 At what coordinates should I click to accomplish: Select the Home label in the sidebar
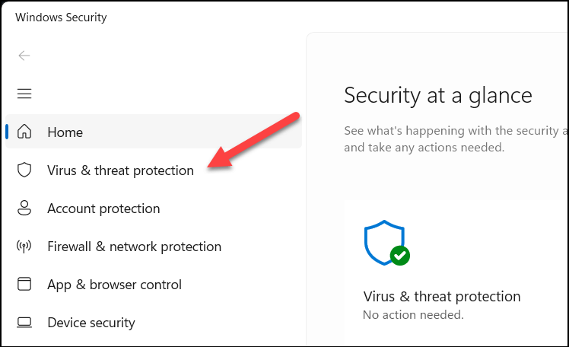[x=65, y=132]
